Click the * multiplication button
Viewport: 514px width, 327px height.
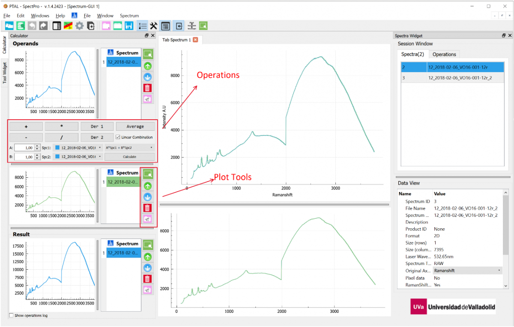pyautogui.click(x=62, y=127)
